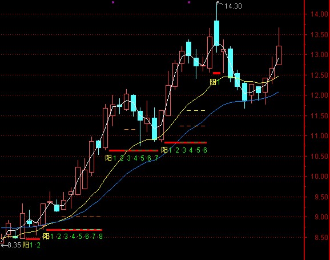Click the 8.35 low price label
Viewport: 330px width, 260px height.
(x=14, y=245)
